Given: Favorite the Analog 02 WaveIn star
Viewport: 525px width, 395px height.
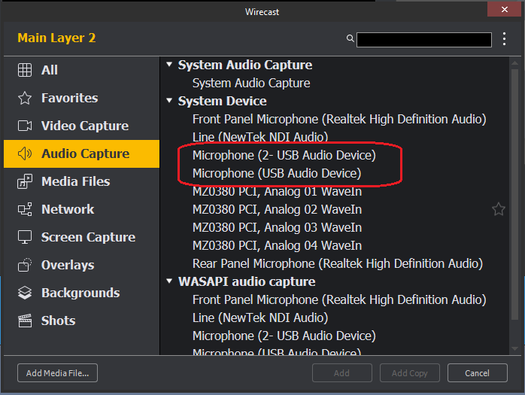Looking at the screenshot, I should click(x=499, y=209).
